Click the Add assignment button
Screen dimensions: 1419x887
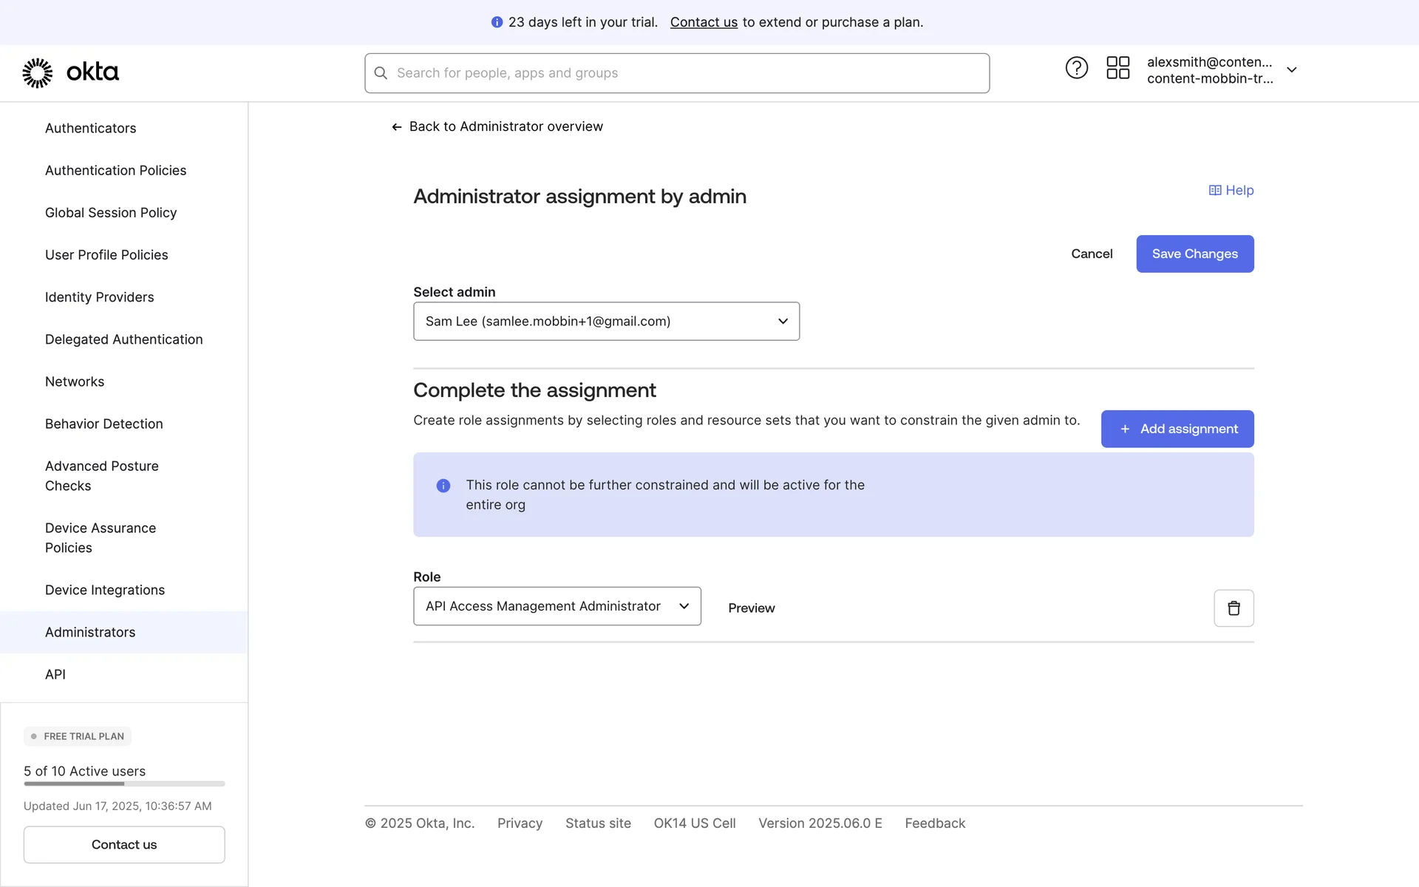pyautogui.click(x=1177, y=429)
